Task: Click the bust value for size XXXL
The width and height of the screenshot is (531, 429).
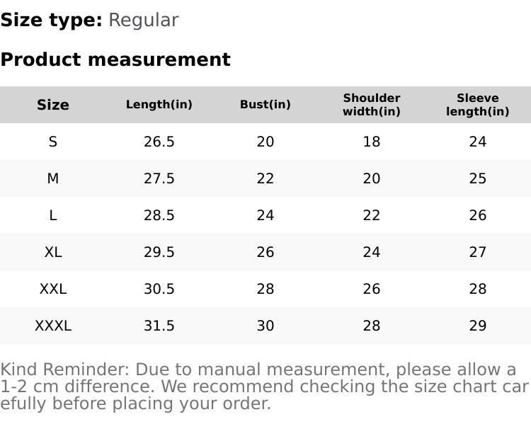Action: click(x=265, y=326)
